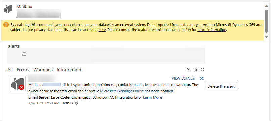
Task: Click the 'Email Server Error Code:' label
Action: click(49, 97)
